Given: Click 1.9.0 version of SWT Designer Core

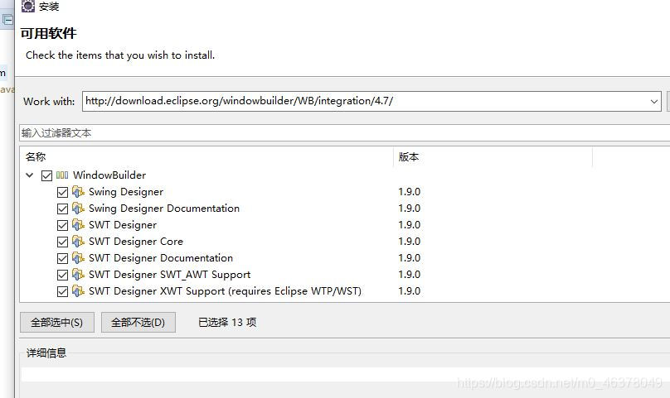Looking at the screenshot, I should click(x=410, y=242).
